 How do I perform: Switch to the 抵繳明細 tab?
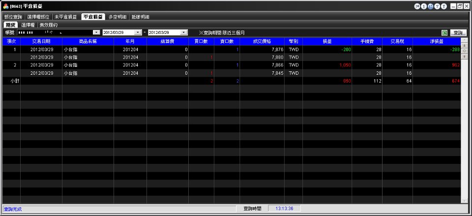click(x=140, y=17)
